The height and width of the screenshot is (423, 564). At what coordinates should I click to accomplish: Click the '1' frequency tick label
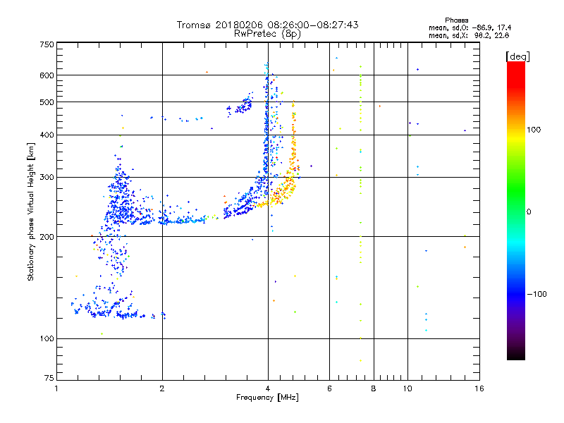pyautogui.click(x=56, y=388)
